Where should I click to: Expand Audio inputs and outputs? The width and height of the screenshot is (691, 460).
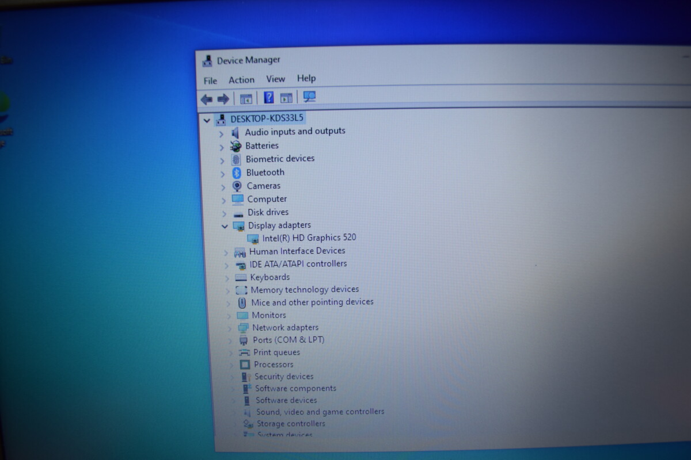point(221,133)
